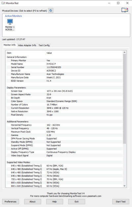Click the Exit button
Image resolution: width=132 pixels, height=207 pixels.
pos(77,202)
